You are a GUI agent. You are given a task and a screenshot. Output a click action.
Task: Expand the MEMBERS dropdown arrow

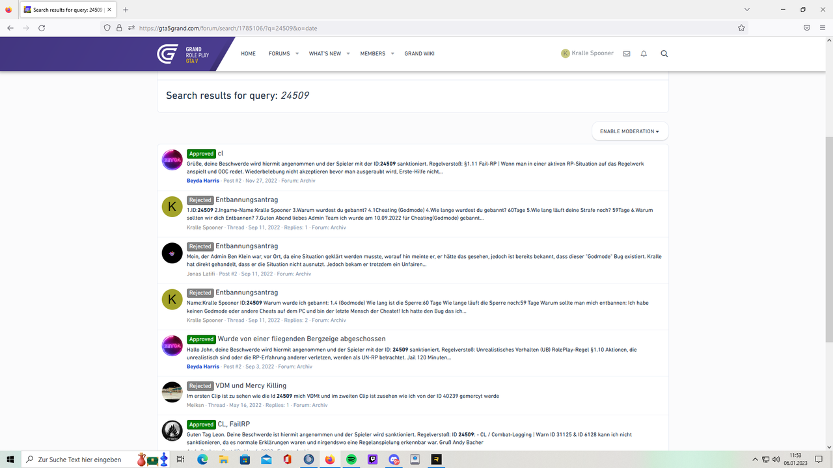click(392, 54)
